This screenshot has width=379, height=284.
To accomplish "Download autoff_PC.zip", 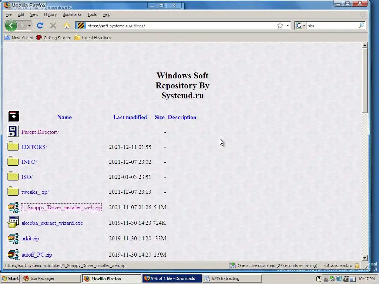I will tap(37, 255).
